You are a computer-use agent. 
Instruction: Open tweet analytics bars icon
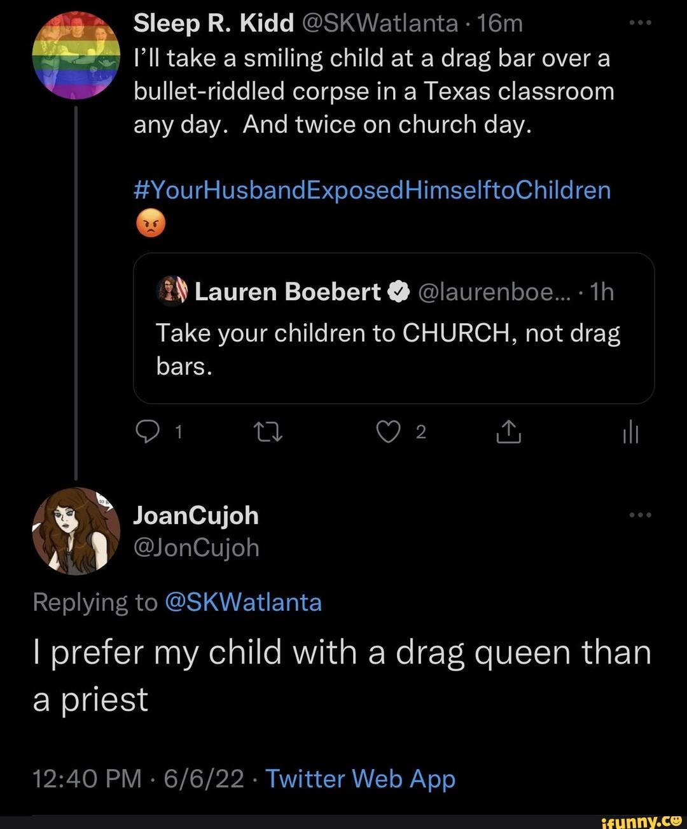(x=630, y=433)
